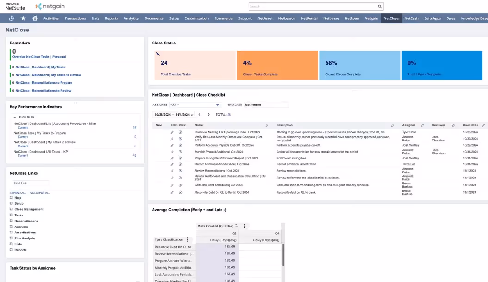Expand the Help links group
The height and width of the screenshot is (282, 488).
[11, 198]
